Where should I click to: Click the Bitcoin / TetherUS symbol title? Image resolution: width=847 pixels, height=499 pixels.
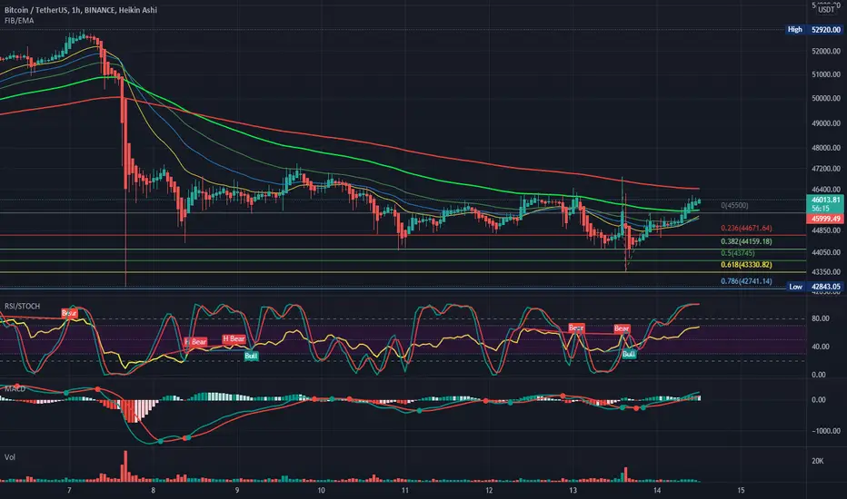pos(81,10)
